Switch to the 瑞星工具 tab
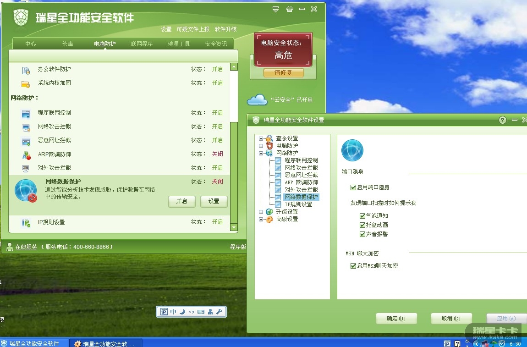Screen dimensions: 527x347 (x=179, y=44)
